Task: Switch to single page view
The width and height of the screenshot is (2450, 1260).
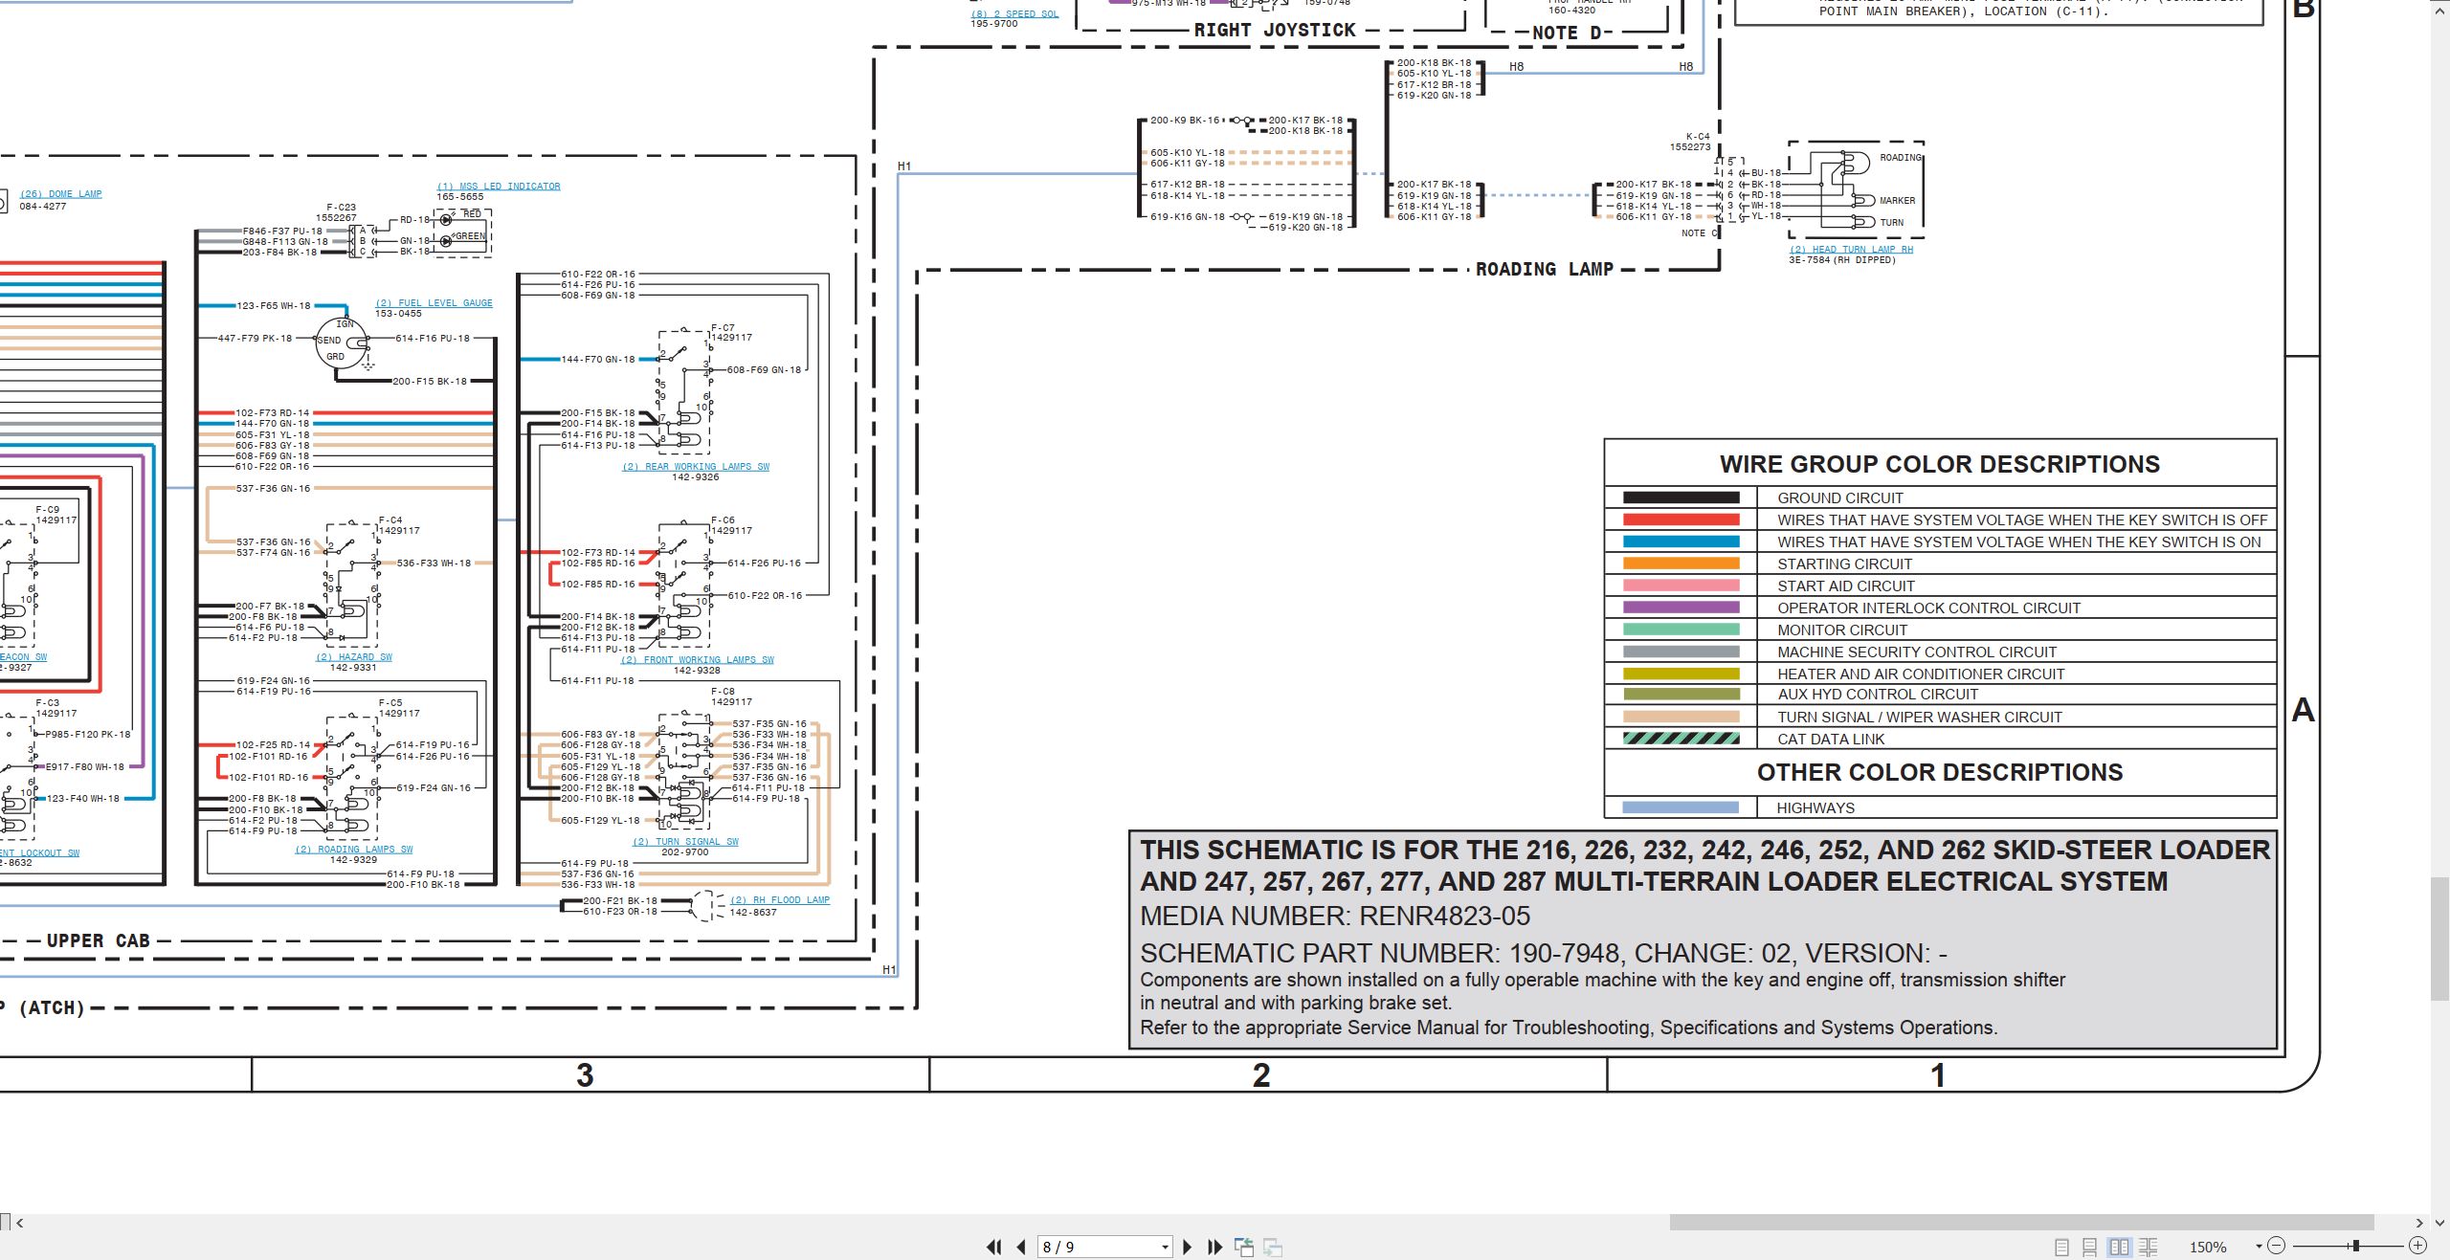Action: tap(2061, 1247)
